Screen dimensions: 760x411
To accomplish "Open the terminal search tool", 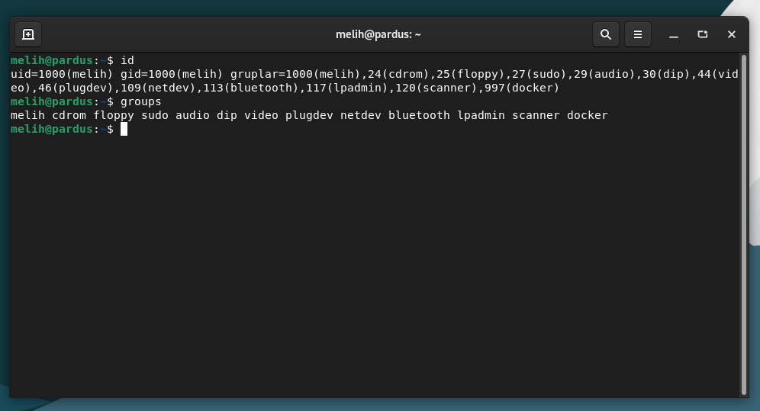I will [605, 34].
